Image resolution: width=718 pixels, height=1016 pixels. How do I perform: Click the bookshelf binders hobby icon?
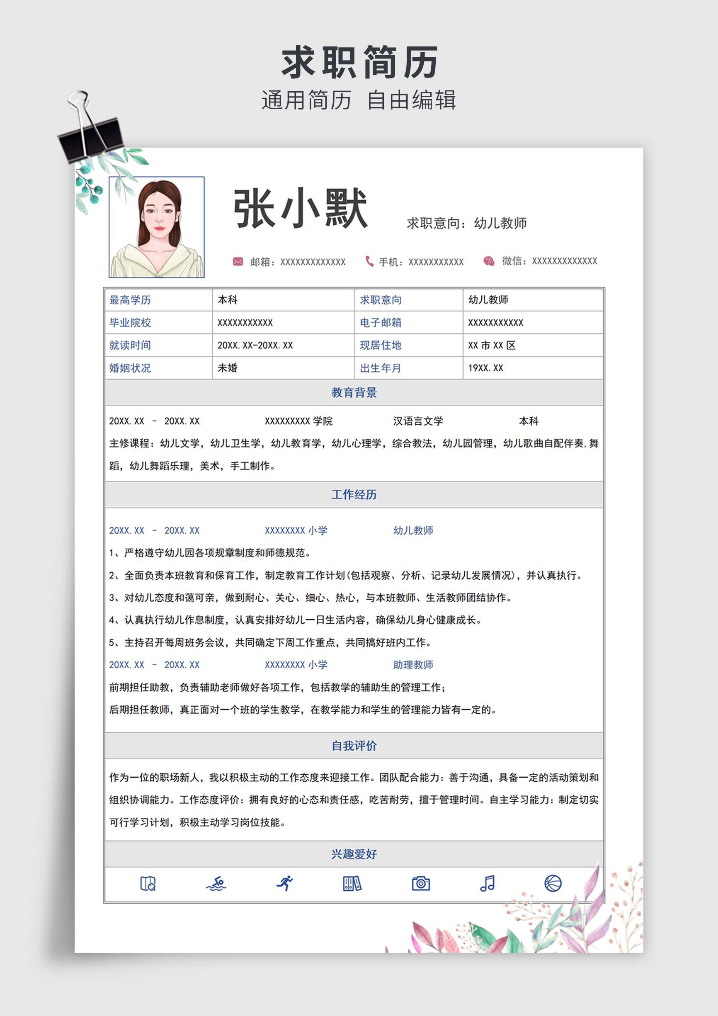point(352,883)
